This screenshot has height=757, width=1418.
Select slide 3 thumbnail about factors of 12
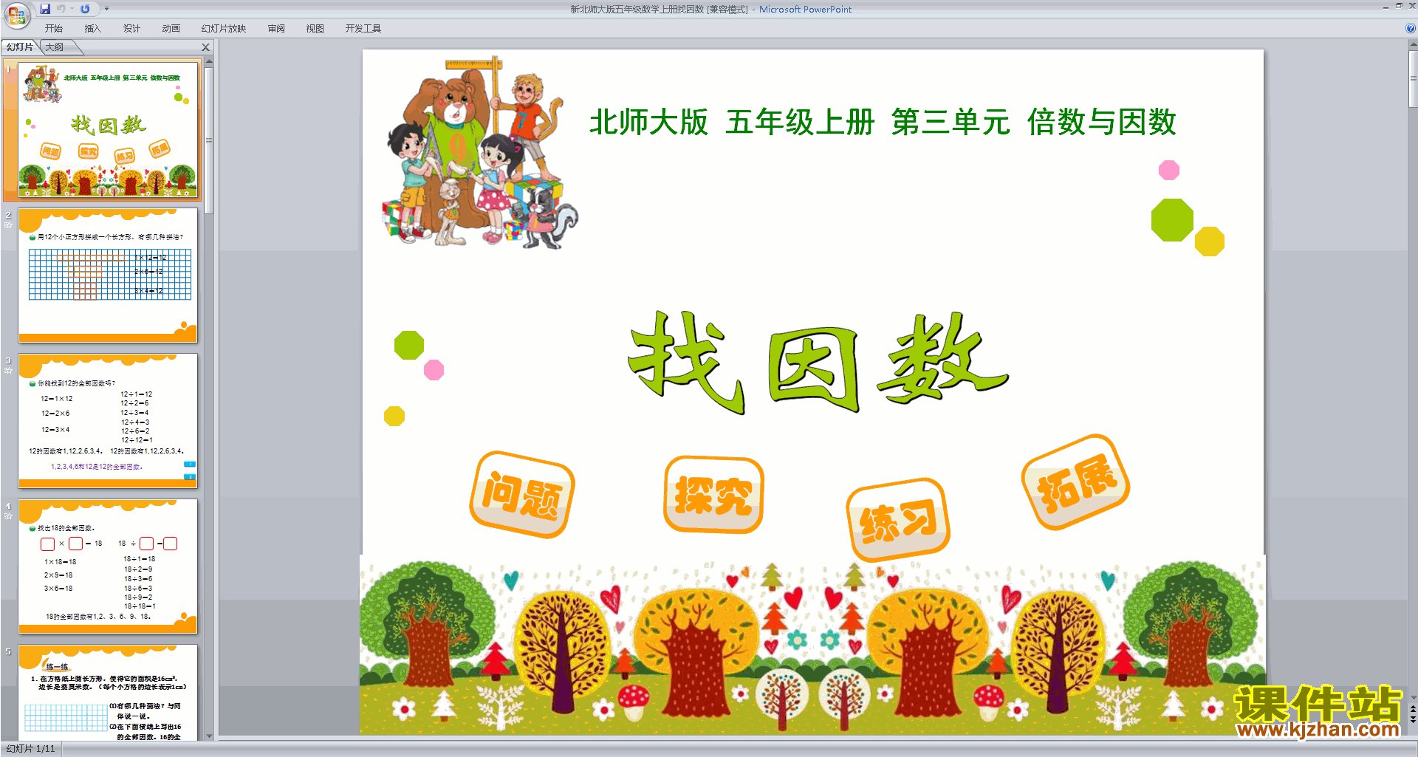[108, 421]
